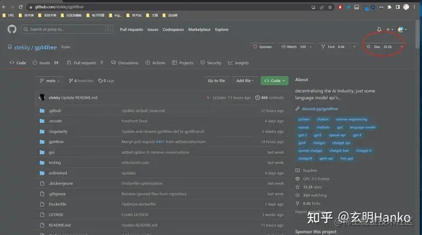Switch to the Projects tab
The width and height of the screenshot is (422, 235).
click(x=183, y=63)
